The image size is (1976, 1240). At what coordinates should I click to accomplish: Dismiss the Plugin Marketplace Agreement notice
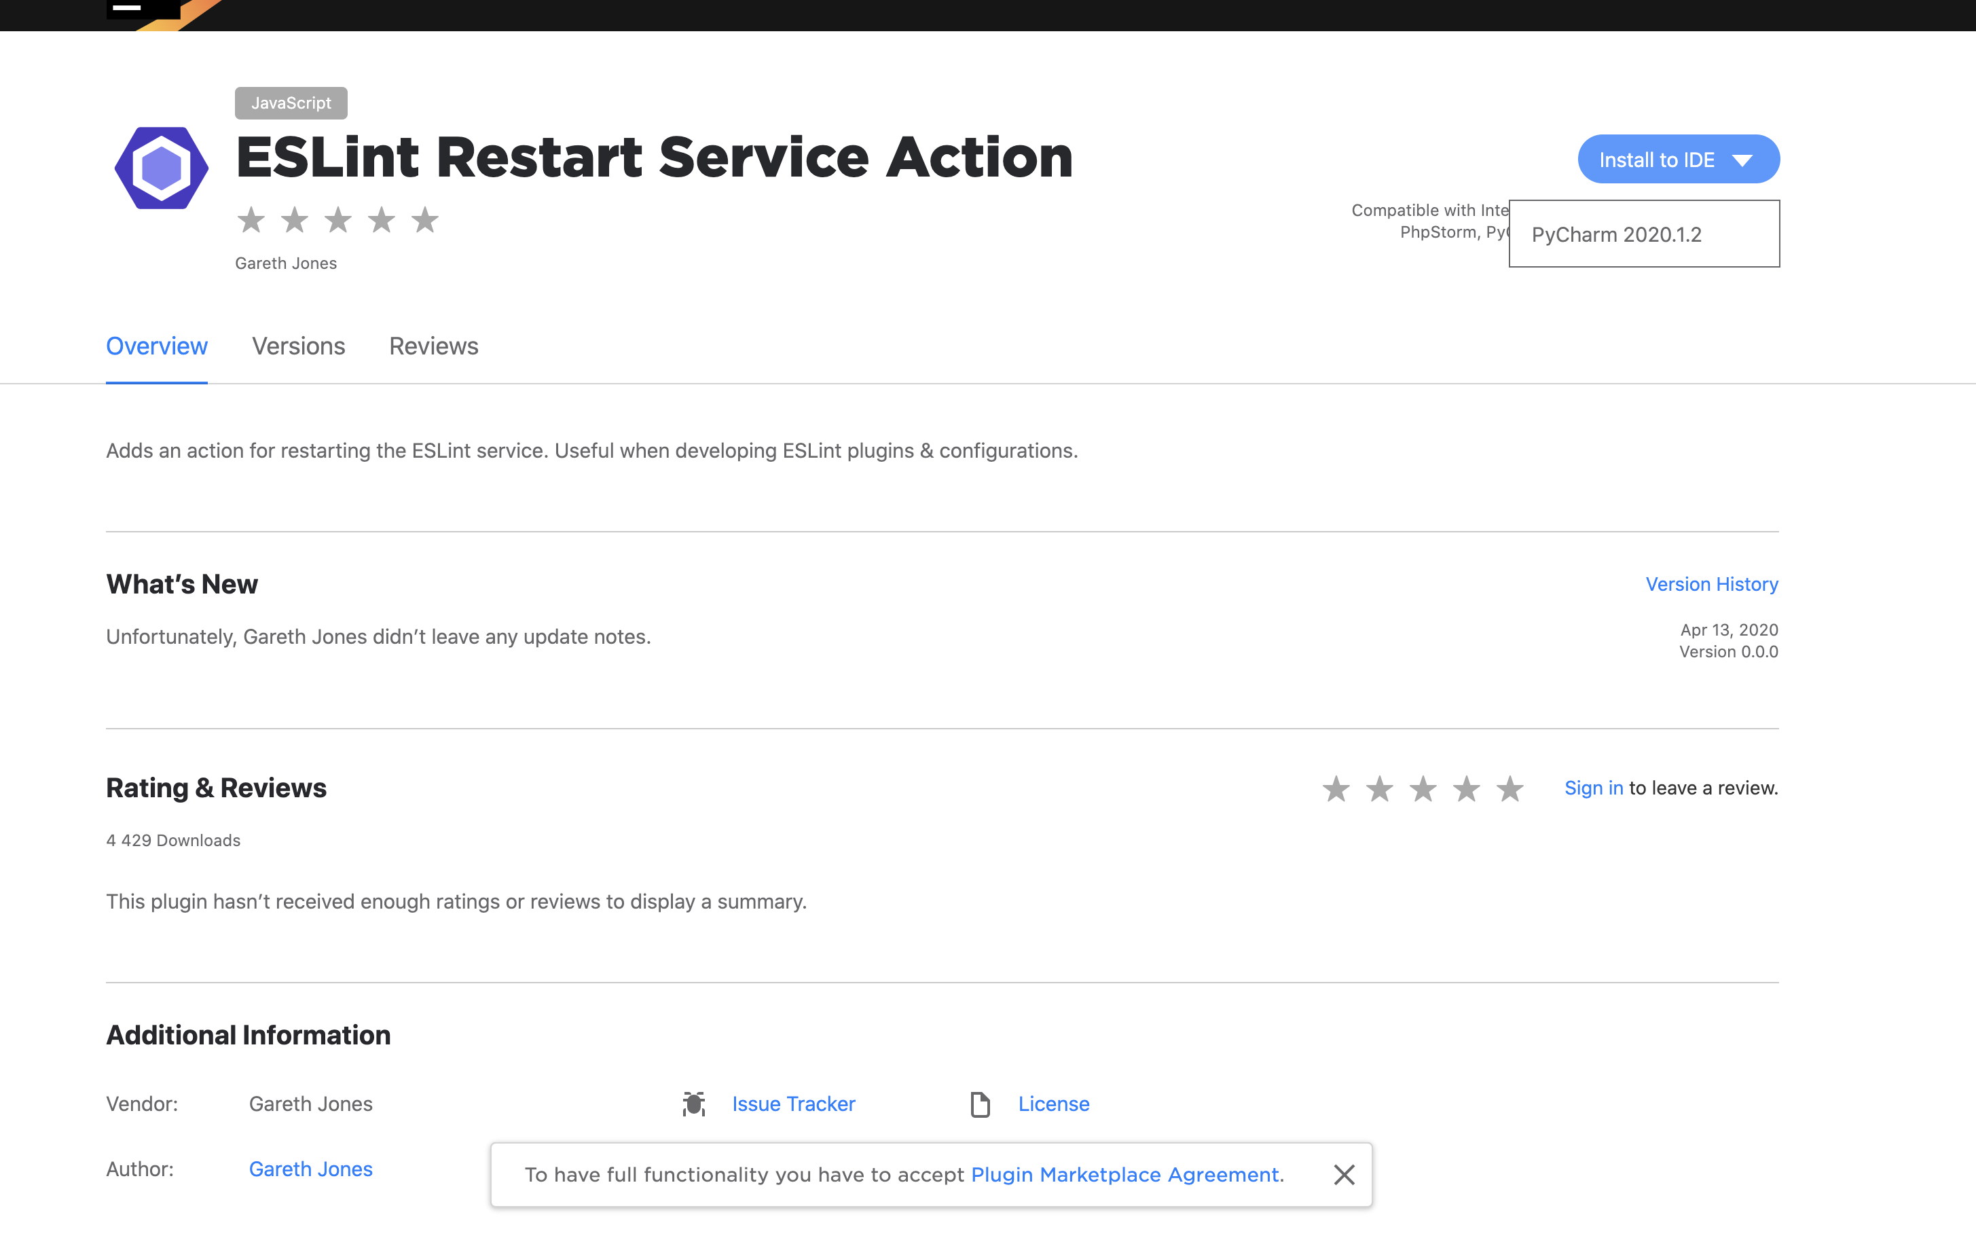1344,1174
